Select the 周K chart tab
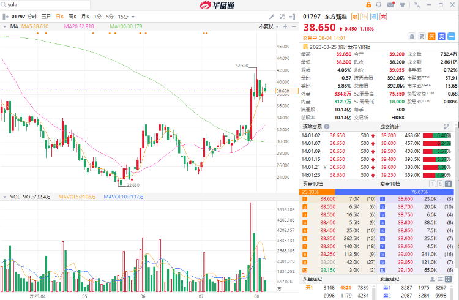The width and height of the screenshot is (459, 300). [73, 17]
